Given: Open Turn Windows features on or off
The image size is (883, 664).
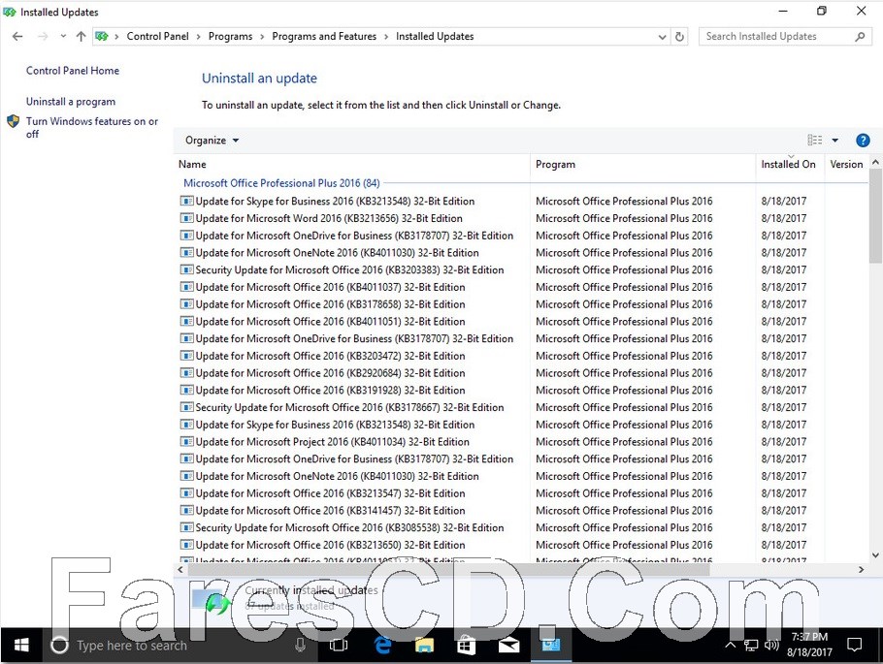Looking at the screenshot, I should tap(92, 127).
